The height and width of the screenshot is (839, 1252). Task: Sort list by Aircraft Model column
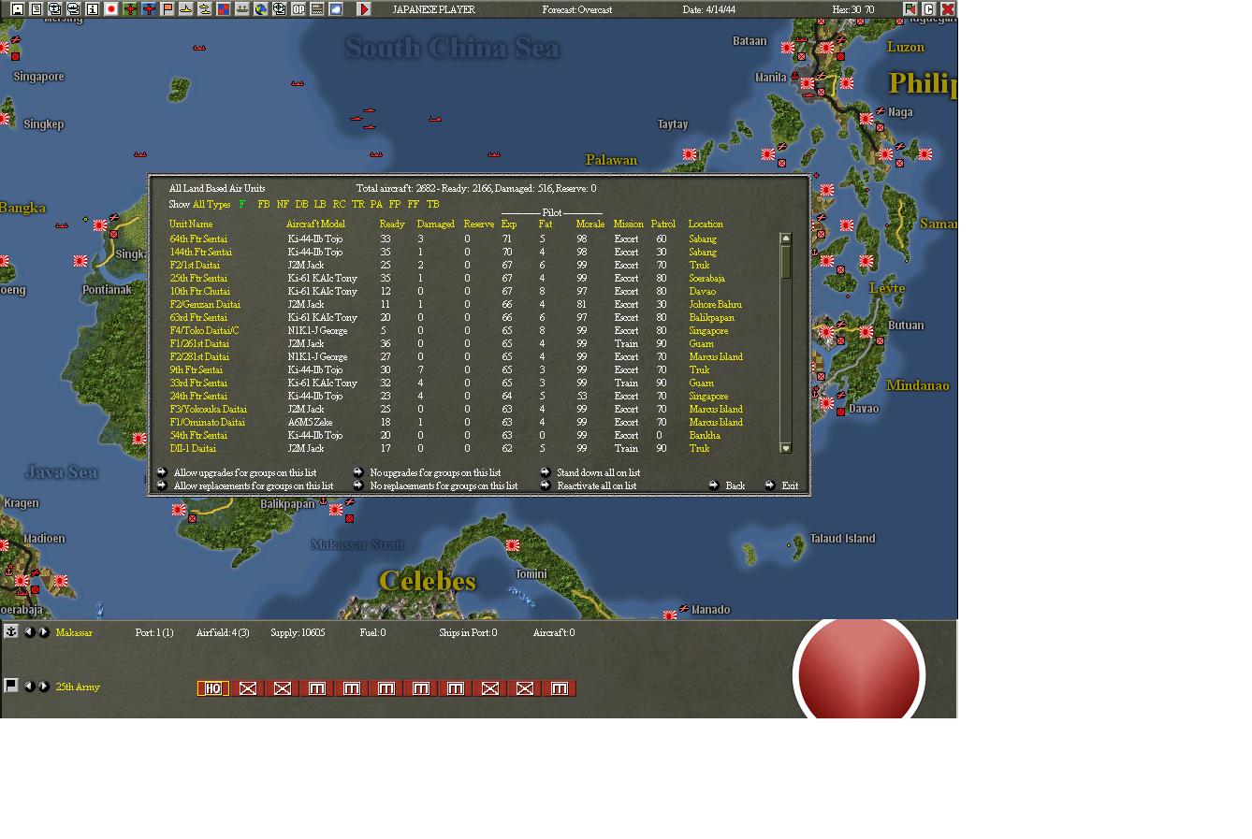[315, 224]
